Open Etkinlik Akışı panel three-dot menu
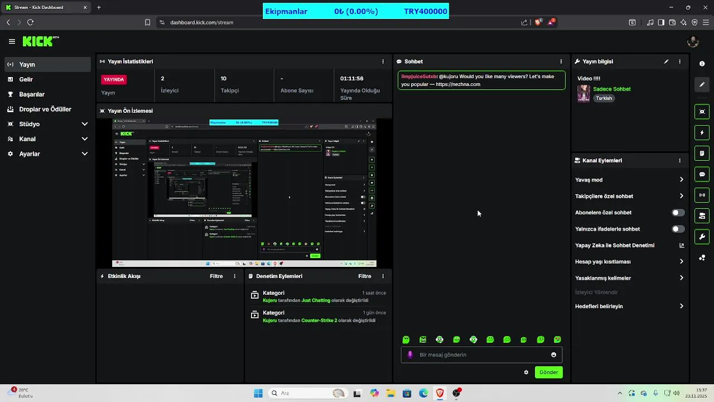The image size is (714, 402). (x=234, y=276)
